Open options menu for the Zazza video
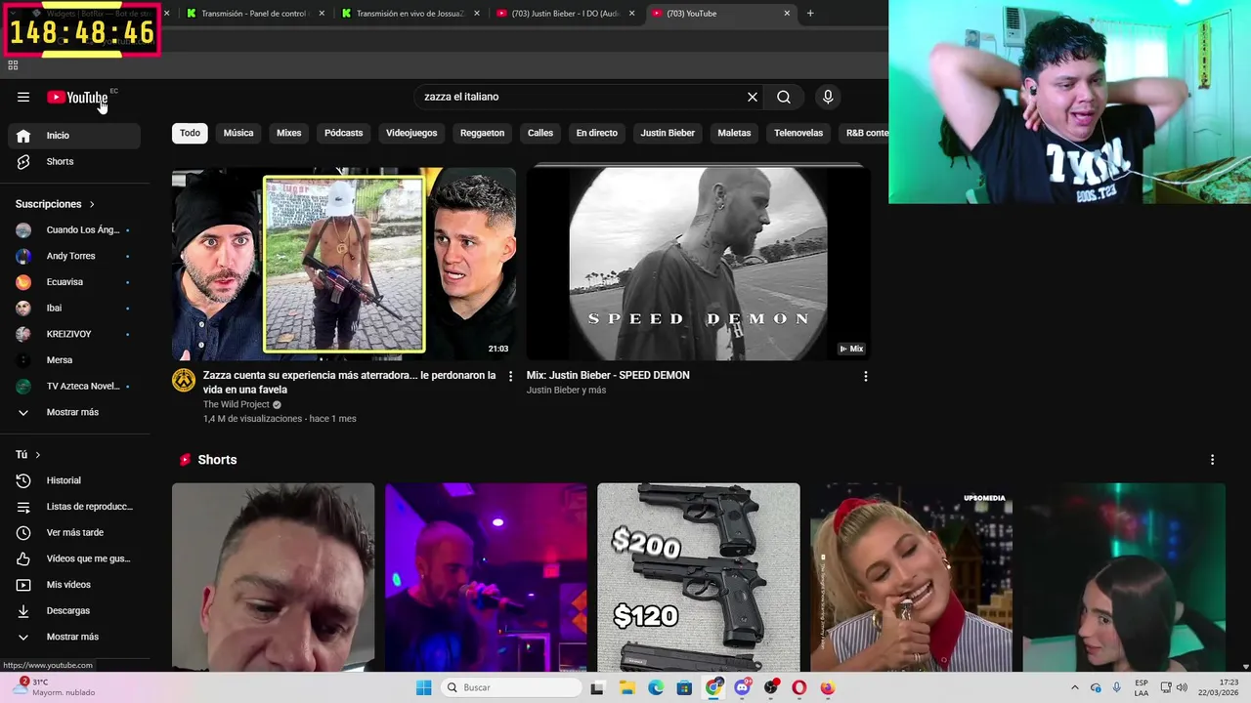This screenshot has width=1251, height=703. pyautogui.click(x=510, y=376)
